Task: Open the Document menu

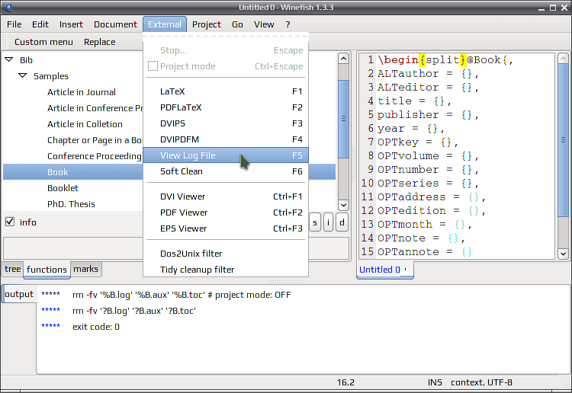Action: point(115,24)
